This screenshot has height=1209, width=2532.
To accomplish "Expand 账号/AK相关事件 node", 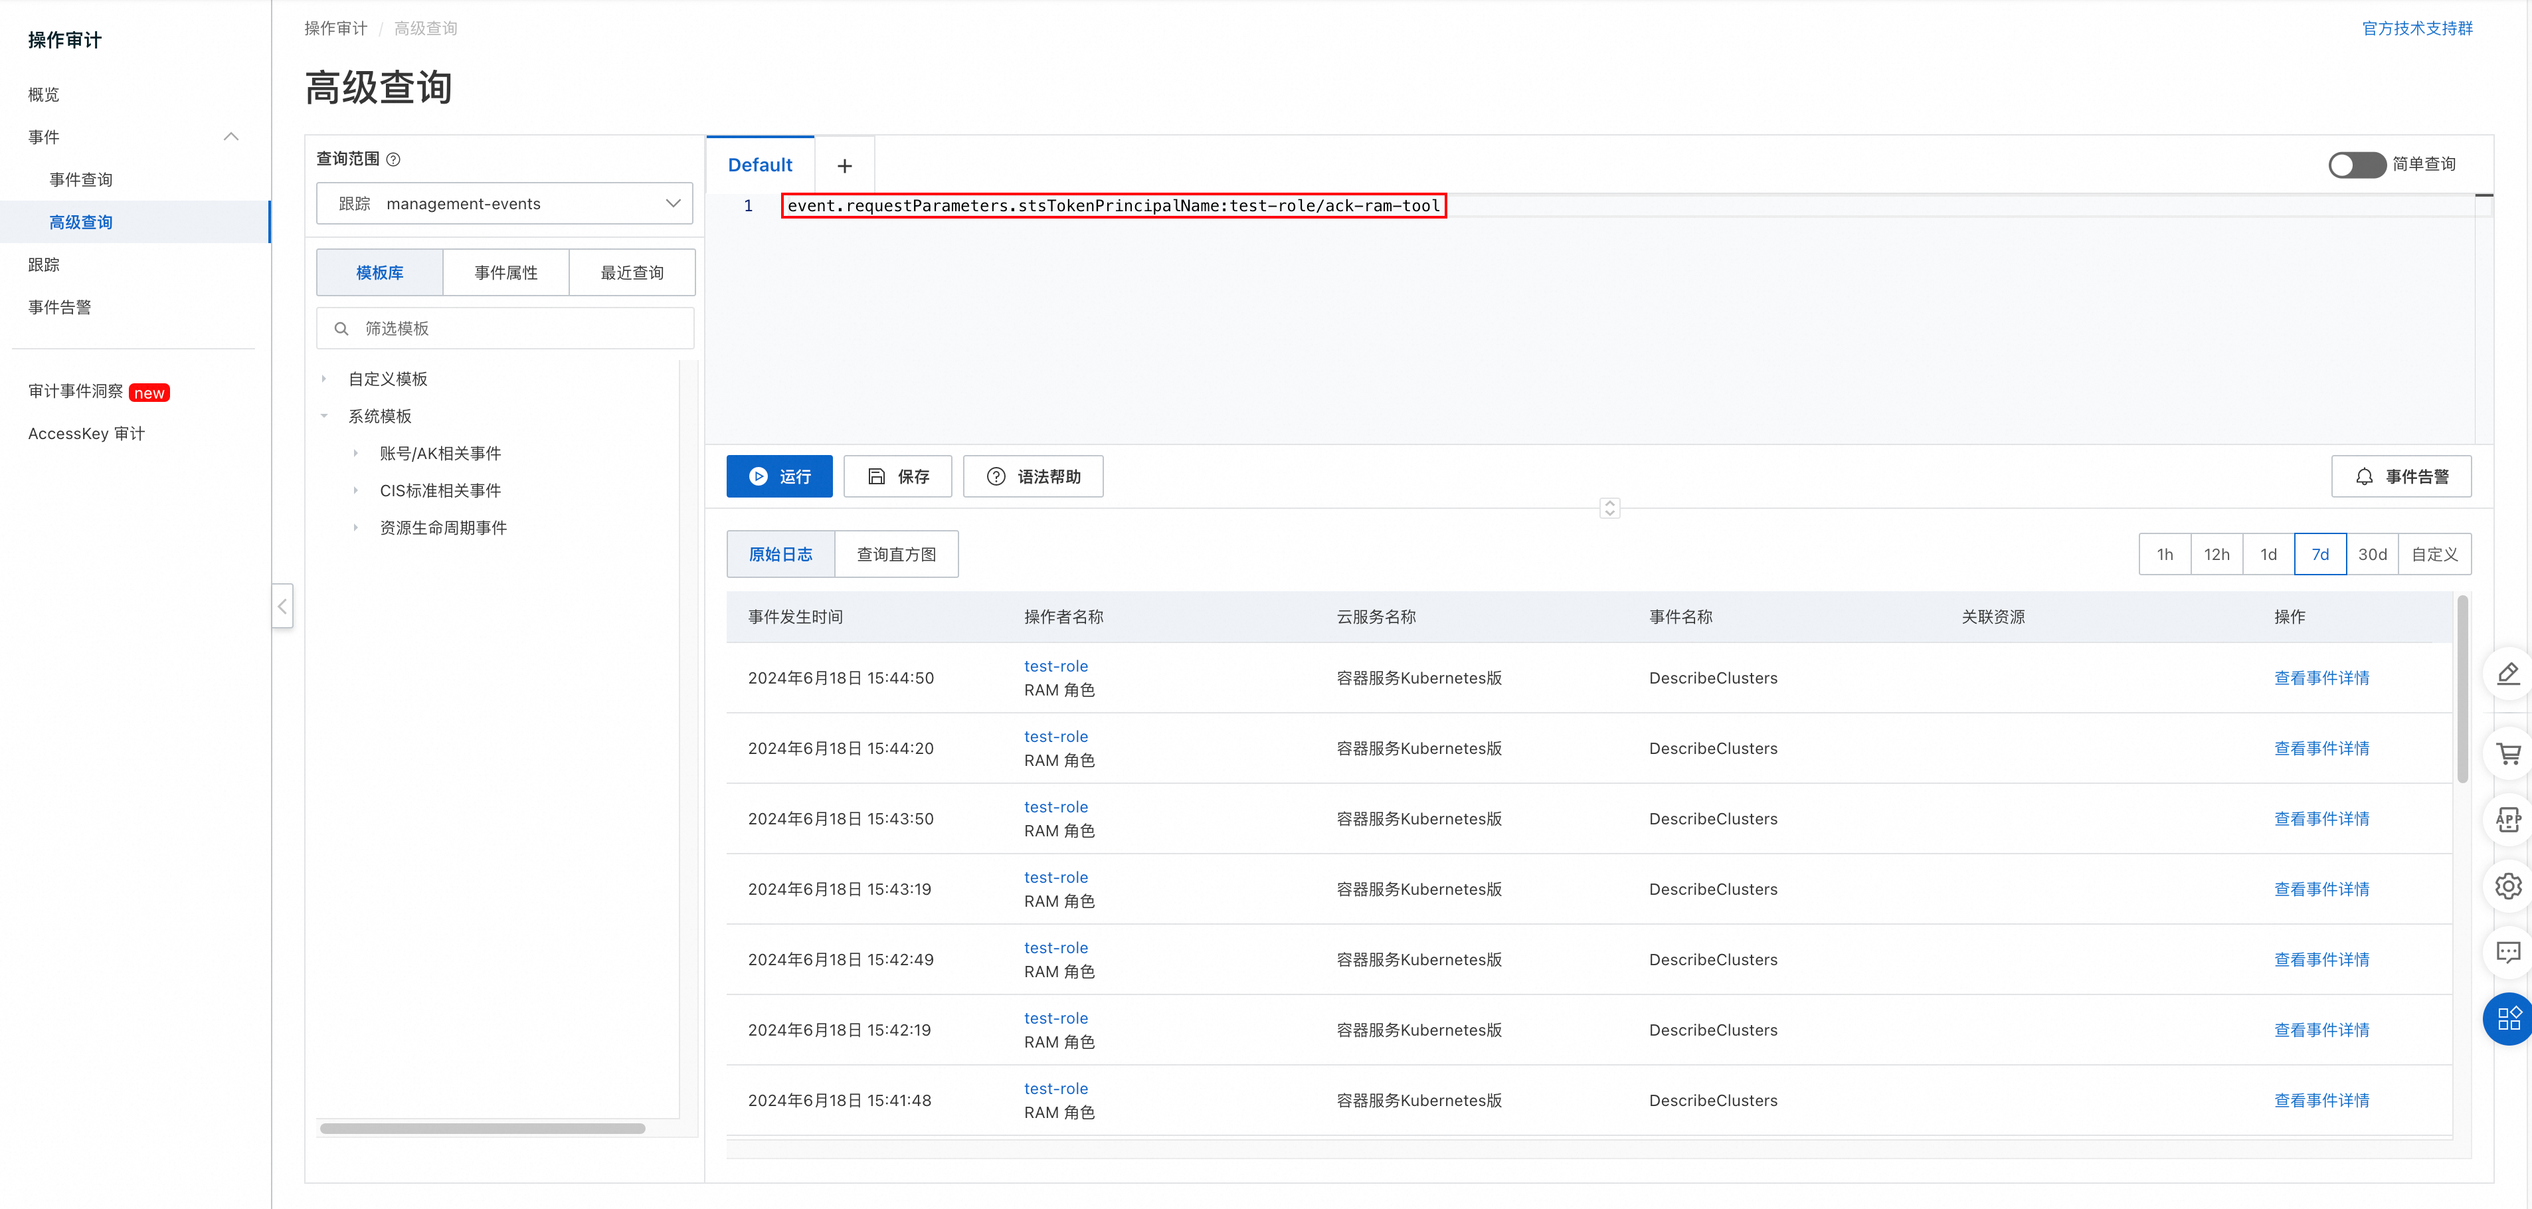I will (355, 454).
